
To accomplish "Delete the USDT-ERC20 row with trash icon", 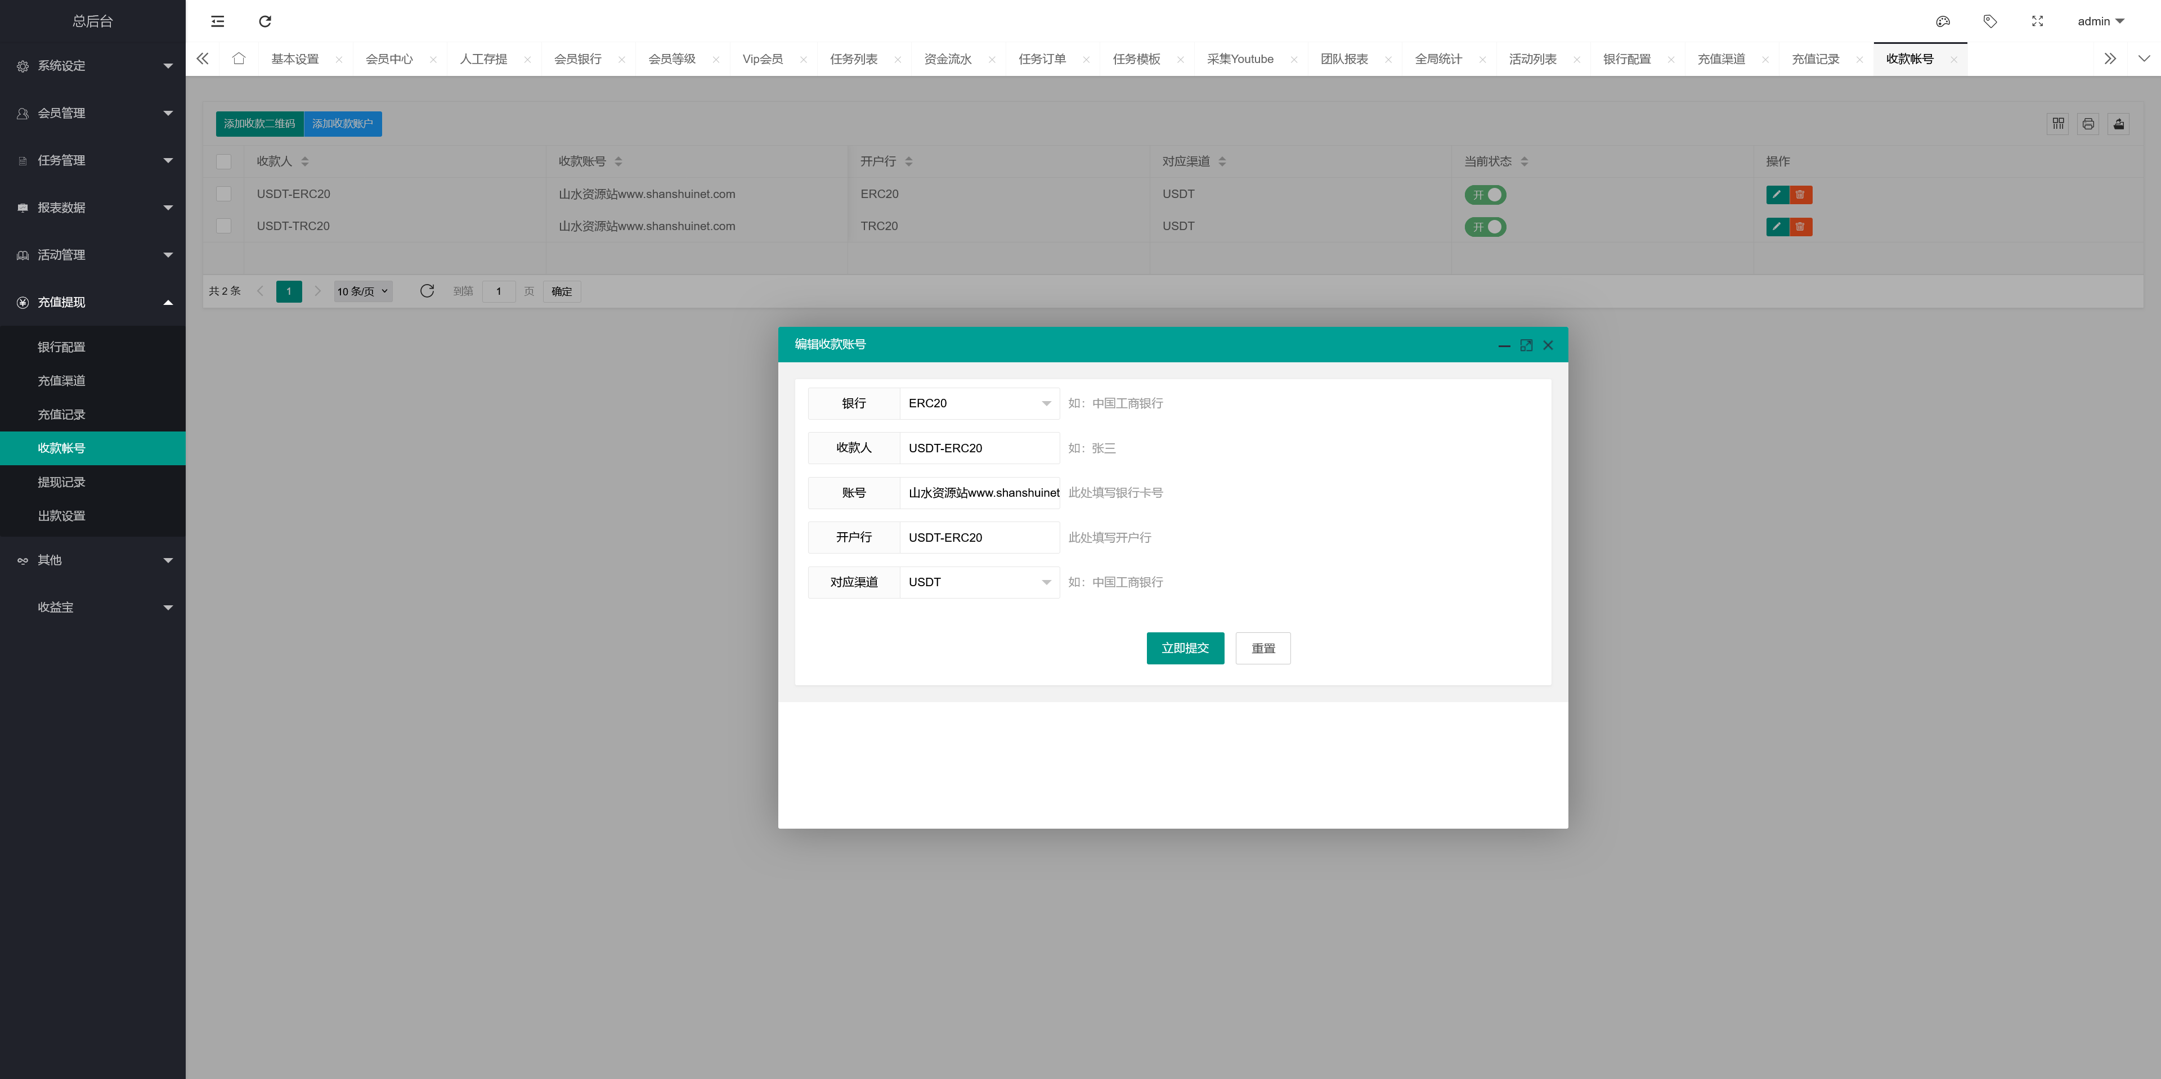I will 1800,195.
